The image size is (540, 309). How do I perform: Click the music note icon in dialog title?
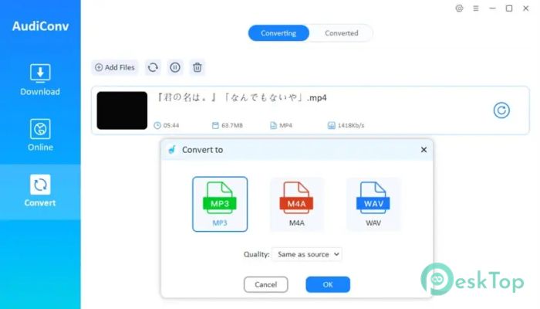coord(172,150)
